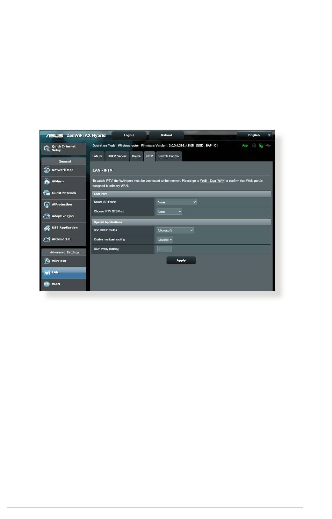
Task: Click the USB Application icon
Action: click(46, 228)
